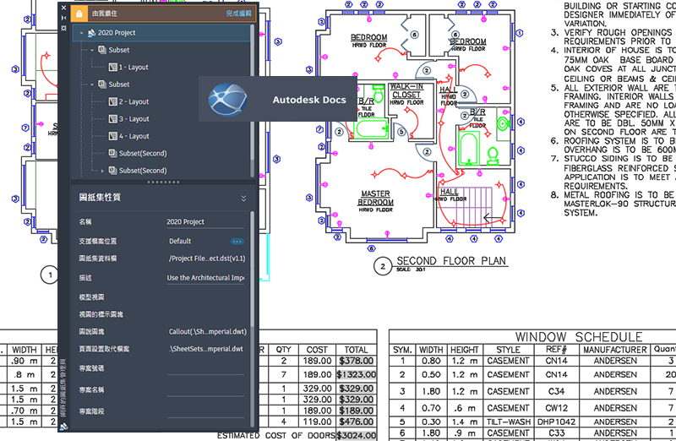This screenshot has width=676, height=441.
Task: Click the 專案名稱 input field
Action: (205, 390)
